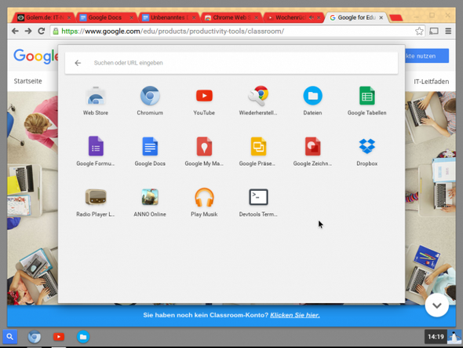Open the Chrome hamburger menu
Image resolution: width=463 pixels, height=348 pixels.
tap(448, 31)
